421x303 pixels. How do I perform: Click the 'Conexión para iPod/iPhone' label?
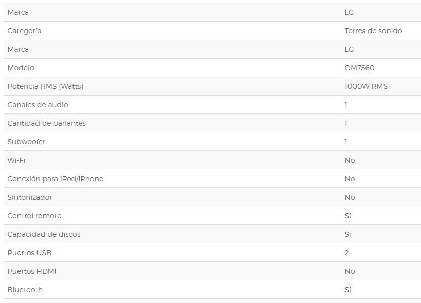(55, 179)
